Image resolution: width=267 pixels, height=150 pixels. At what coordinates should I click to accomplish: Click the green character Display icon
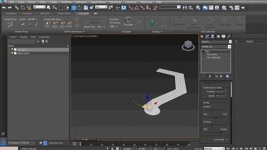pos(152,23)
